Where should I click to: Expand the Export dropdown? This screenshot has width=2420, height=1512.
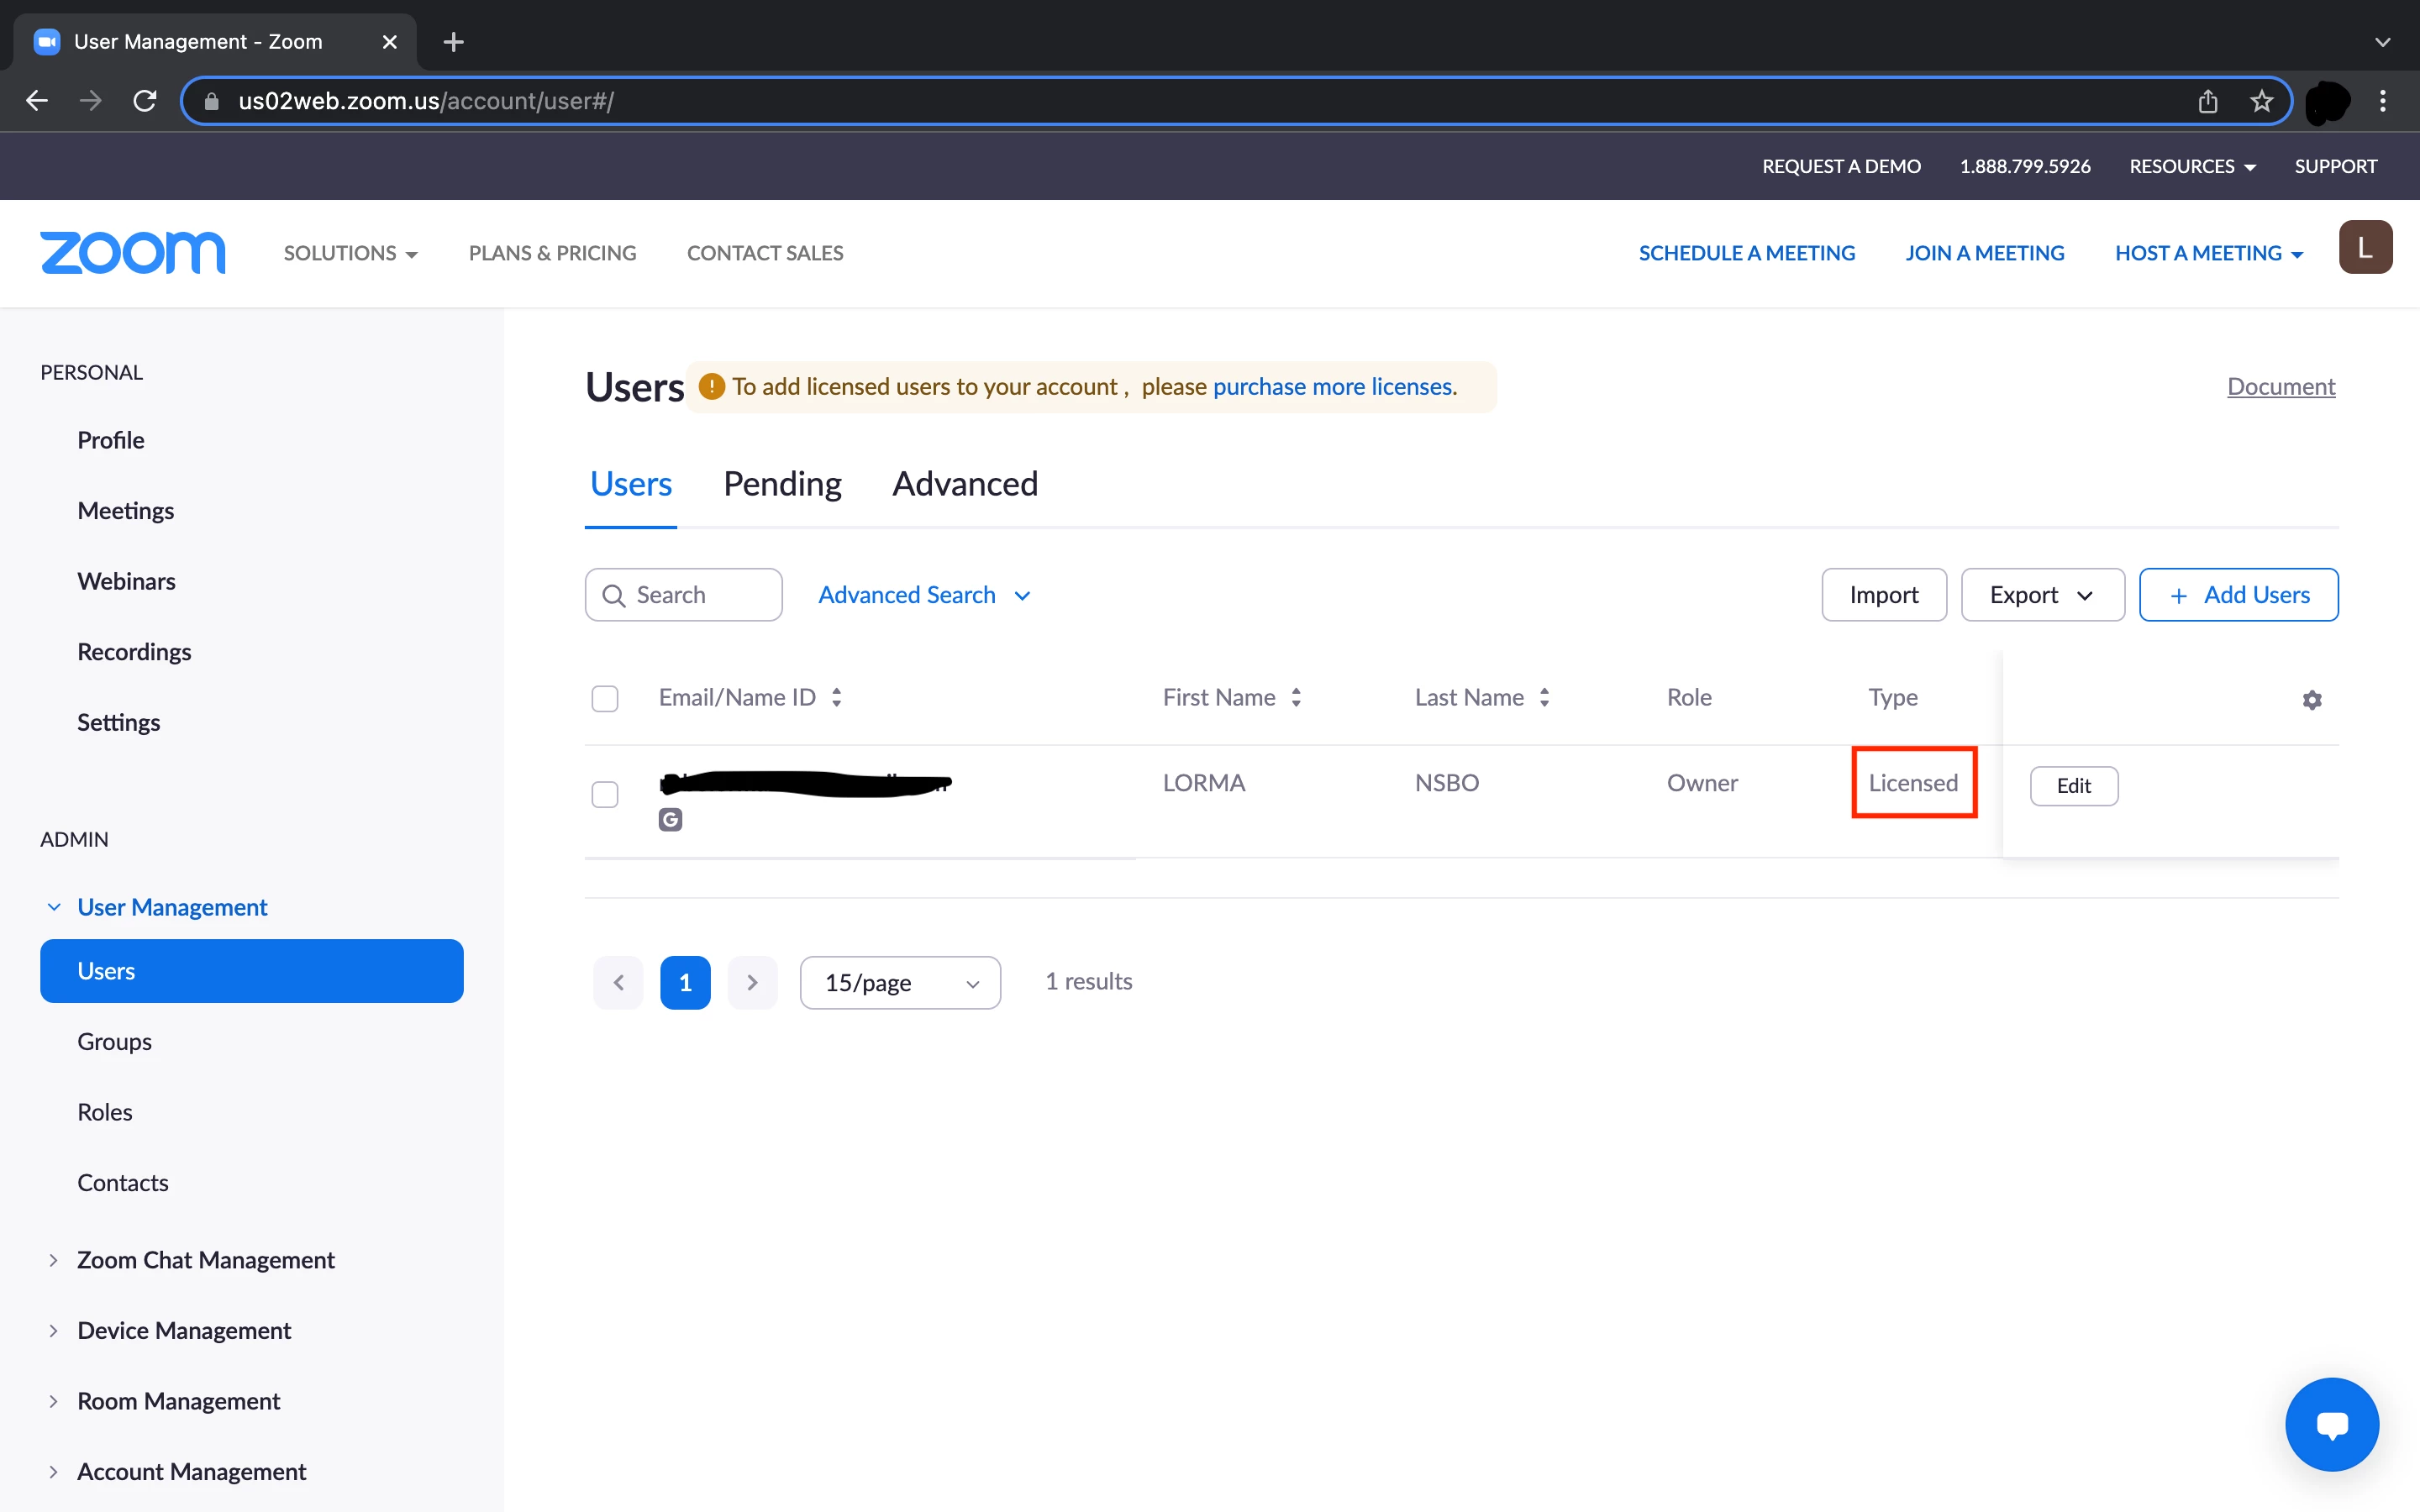(2042, 595)
